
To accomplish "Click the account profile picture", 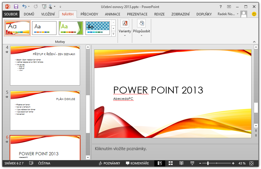I will point(244,14).
